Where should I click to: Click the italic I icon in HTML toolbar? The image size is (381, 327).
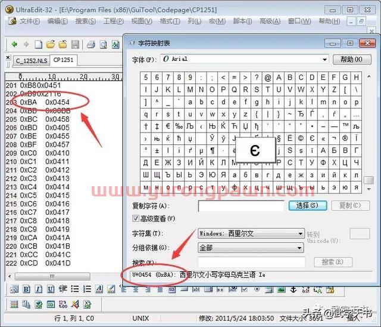pos(38,289)
